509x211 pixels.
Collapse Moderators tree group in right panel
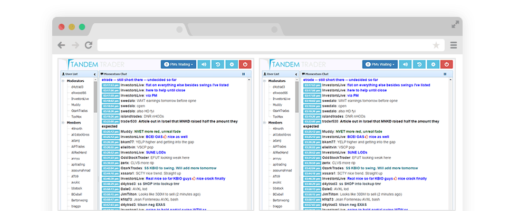tap(265, 81)
